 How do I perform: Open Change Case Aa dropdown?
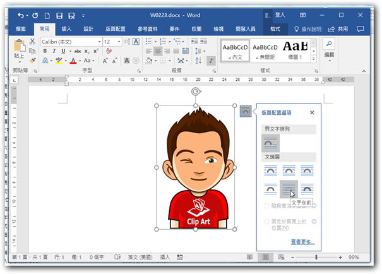click(88, 61)
